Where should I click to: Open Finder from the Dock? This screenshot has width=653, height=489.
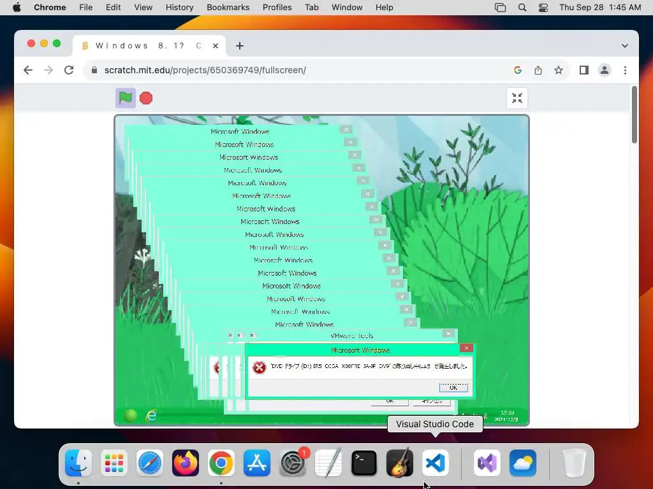point(78,463)
